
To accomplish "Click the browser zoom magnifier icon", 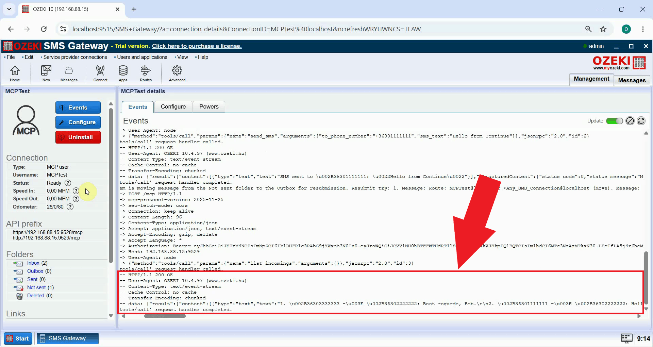I will click(x=588, y=29).
